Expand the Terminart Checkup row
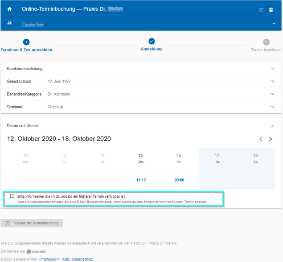Image resolution: width=283 pixels, height=262 pixels. coord(272,107)
